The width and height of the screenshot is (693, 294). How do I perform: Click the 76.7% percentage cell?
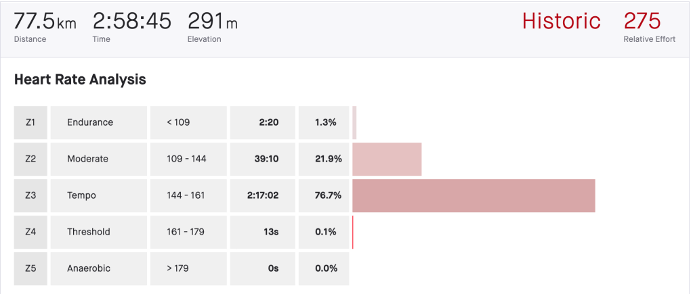pos(328,195)
